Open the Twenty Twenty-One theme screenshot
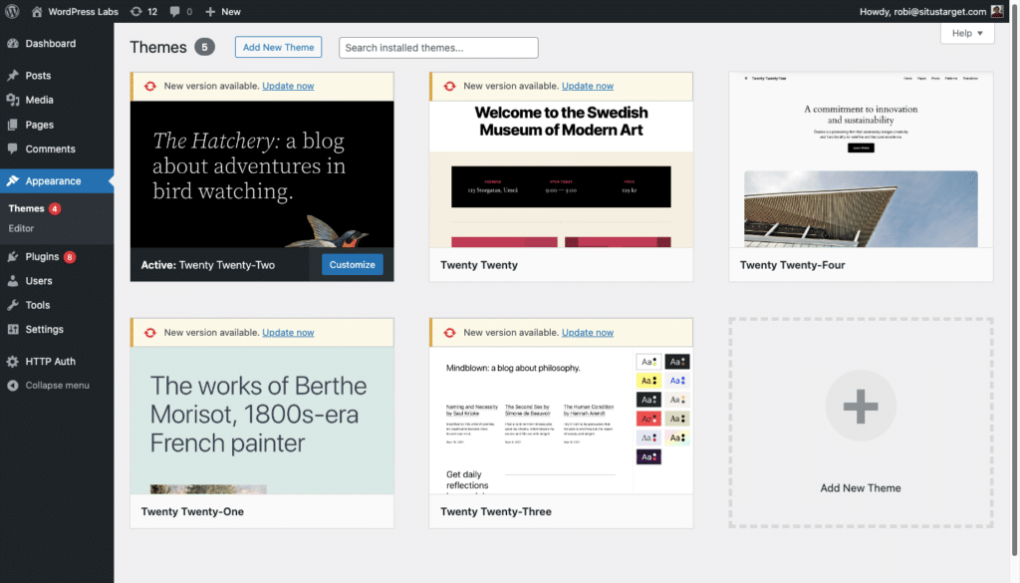Viewport: 1020px width, 583px height. [x=262, y=421]
